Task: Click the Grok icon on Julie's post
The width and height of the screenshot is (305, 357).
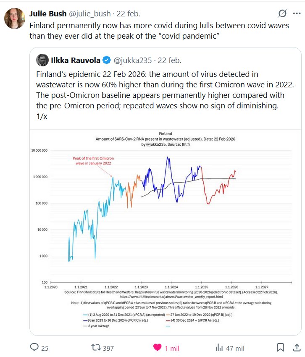Action: 283,14
